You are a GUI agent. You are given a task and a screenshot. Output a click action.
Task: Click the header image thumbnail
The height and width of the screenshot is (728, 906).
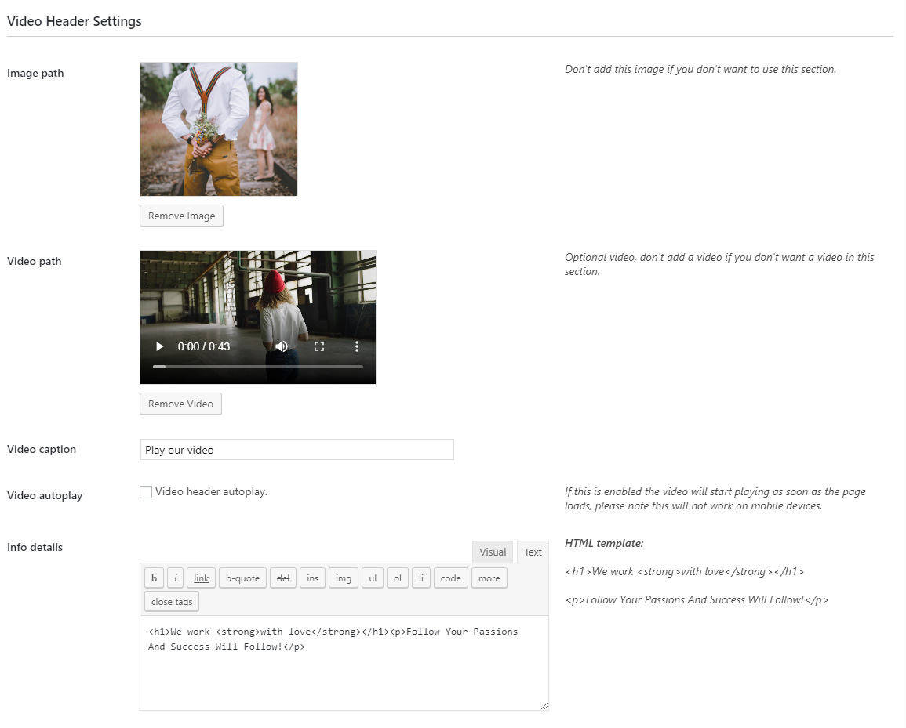[x=218, y=129]
